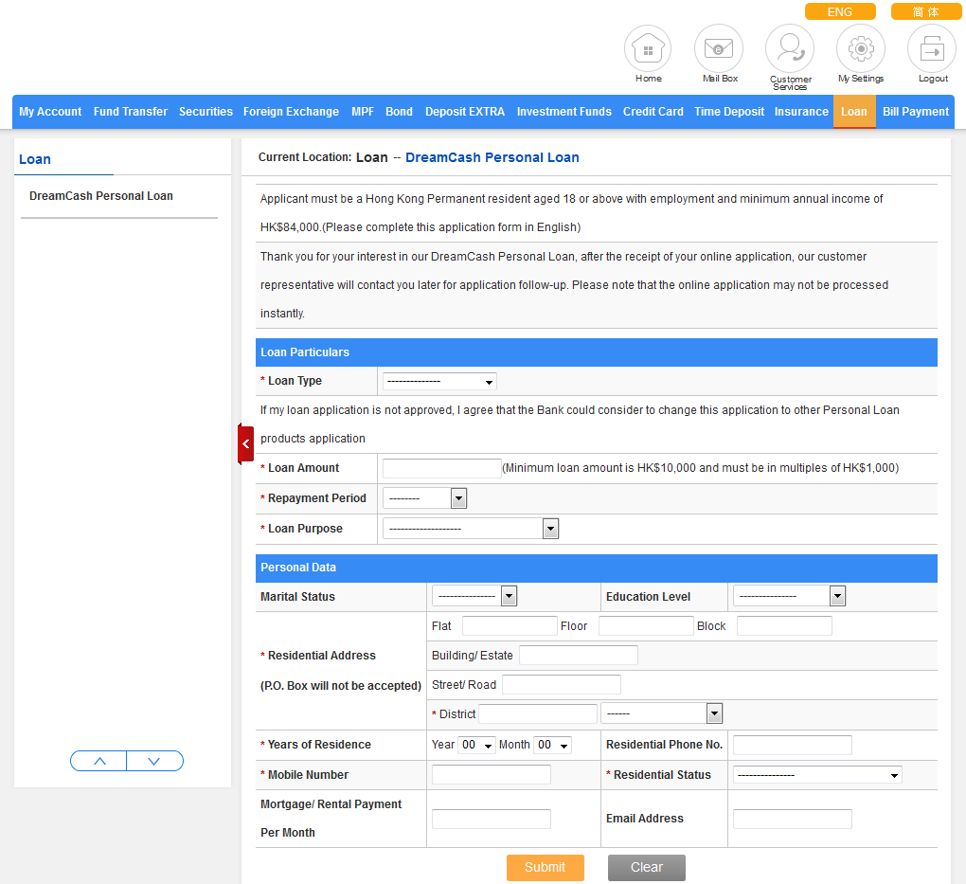966x884 pixels.
Task: Open the Fund Transfer menu tab
Action: tap(131, 112)
